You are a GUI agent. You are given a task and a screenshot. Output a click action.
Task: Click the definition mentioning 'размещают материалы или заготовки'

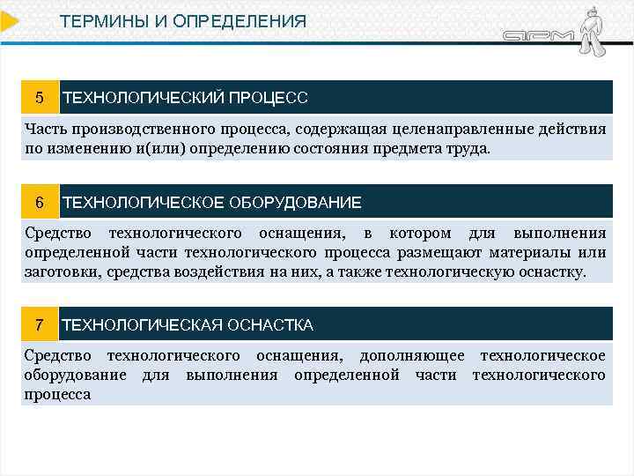[x=317, y=252]
